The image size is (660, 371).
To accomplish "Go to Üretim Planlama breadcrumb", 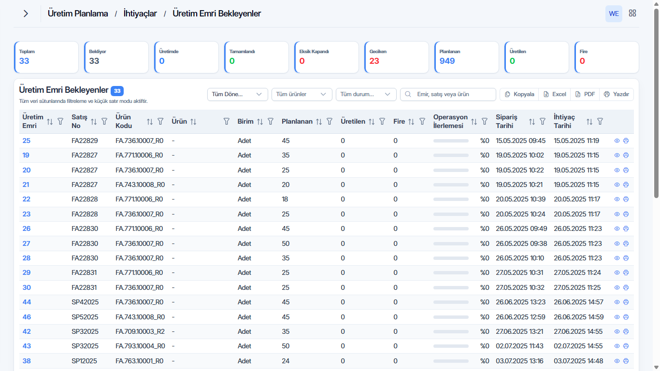I will tap(78, 14).
